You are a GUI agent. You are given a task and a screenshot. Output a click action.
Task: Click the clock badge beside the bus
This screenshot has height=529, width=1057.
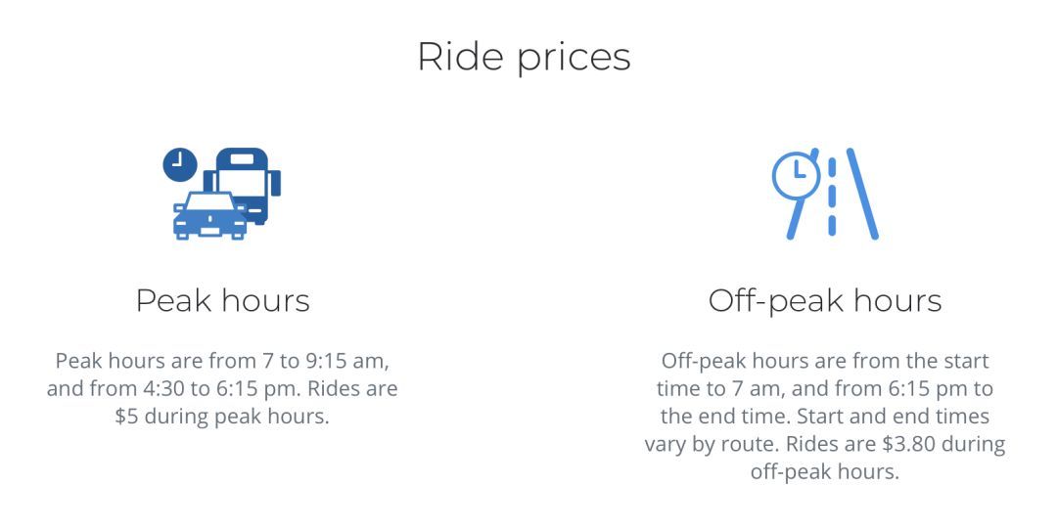tap(180, 164)
